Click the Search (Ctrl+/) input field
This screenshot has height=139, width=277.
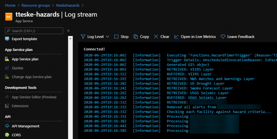tap(34, 31)
